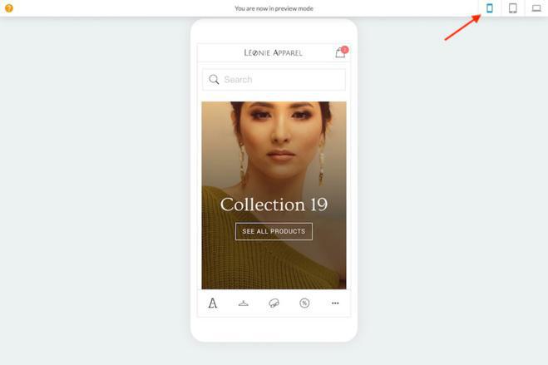This screenshot has height=365, width=548.
Task: Click the phone frame's blank bottom bezel
Action: tap(274, 329)
